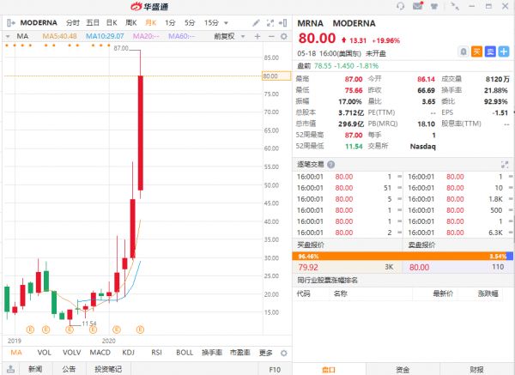Open the 新闻 news section
This screenshot has width=515, height=375.
[x=35, y=368]
